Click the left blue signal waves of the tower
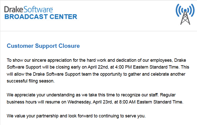 click(179, 10)
